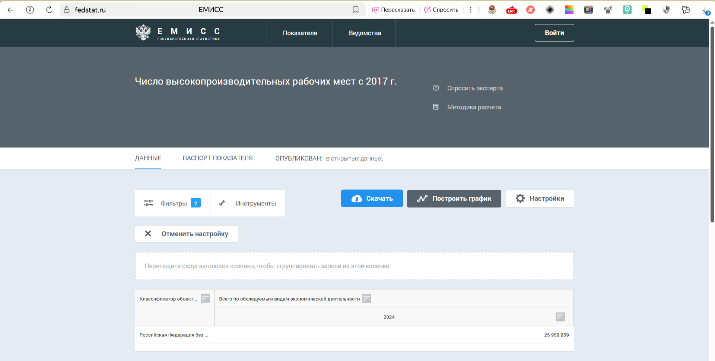Click the EMISS coat of arms logo
This screenshot has width=715, height=361.
(x=143, y=33)
